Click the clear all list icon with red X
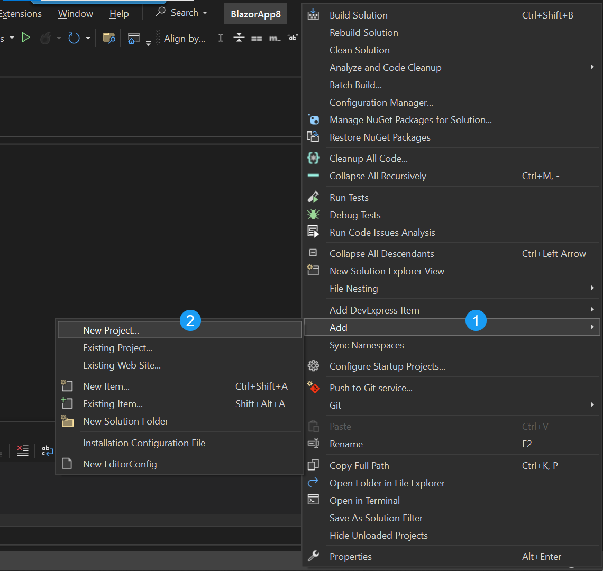603x571 pixels. point(23,450)
